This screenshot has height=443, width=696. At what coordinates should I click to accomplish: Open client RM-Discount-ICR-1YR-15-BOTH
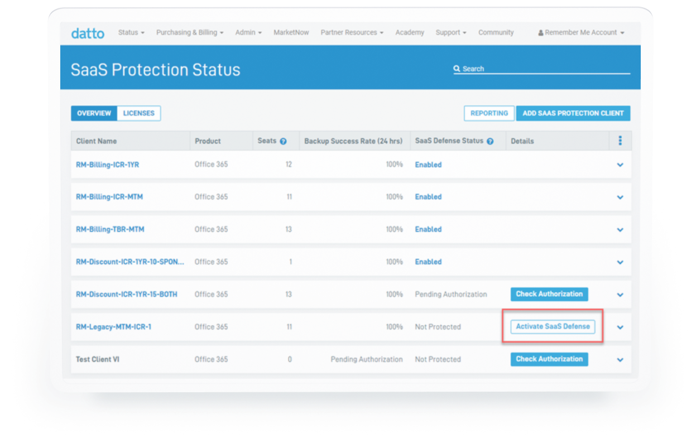pyautogui.click(x=127, y=294)
